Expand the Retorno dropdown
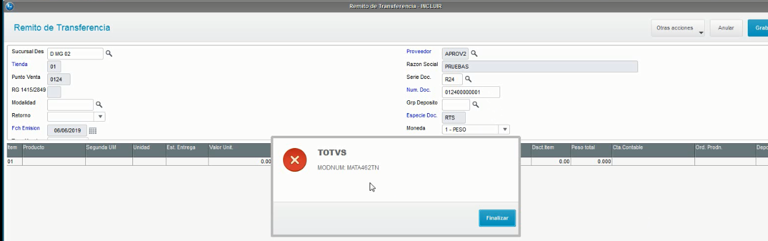Screen dimensions: 768x241 100,117
